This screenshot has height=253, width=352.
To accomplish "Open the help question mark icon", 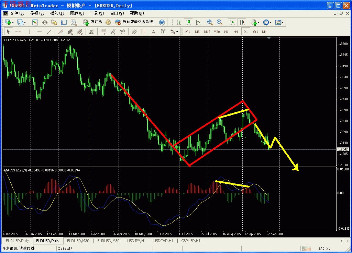I will (x=162, y=22).
